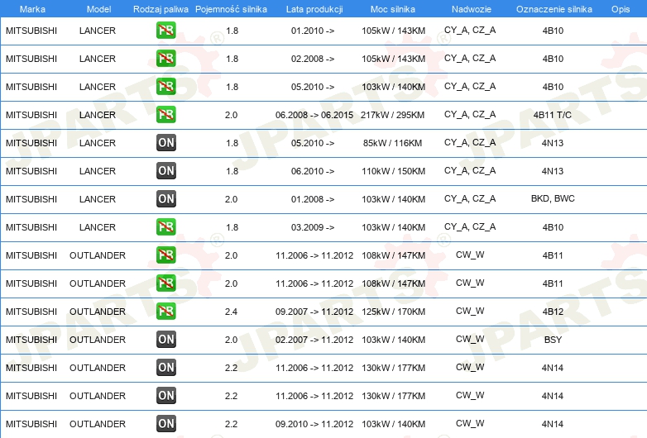Select the petrol icon in the Outlander 2.4 4B12 row

pos(165,311)
